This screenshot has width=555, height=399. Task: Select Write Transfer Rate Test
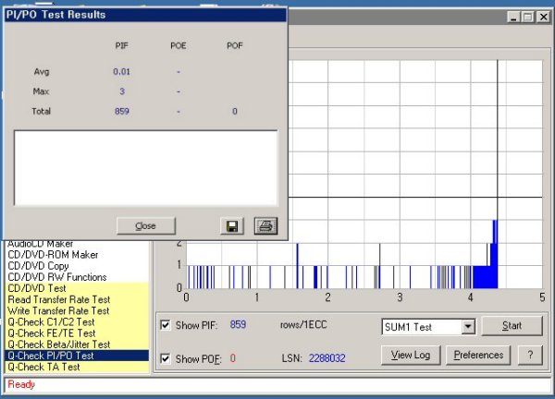(77, 310)
